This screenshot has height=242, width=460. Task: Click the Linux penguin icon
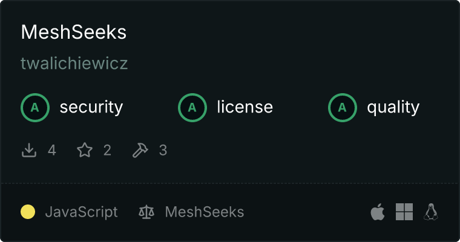(x=431, y=212)
